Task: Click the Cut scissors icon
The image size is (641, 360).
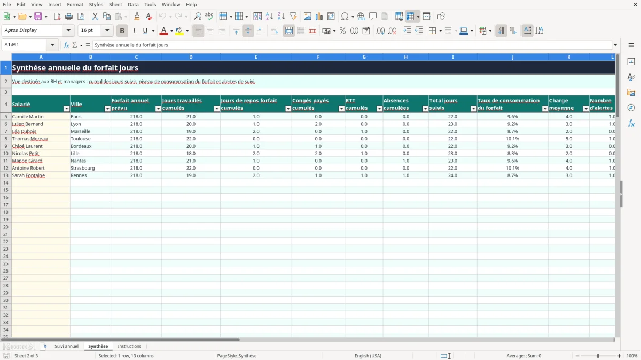Action: pos(95,17)
